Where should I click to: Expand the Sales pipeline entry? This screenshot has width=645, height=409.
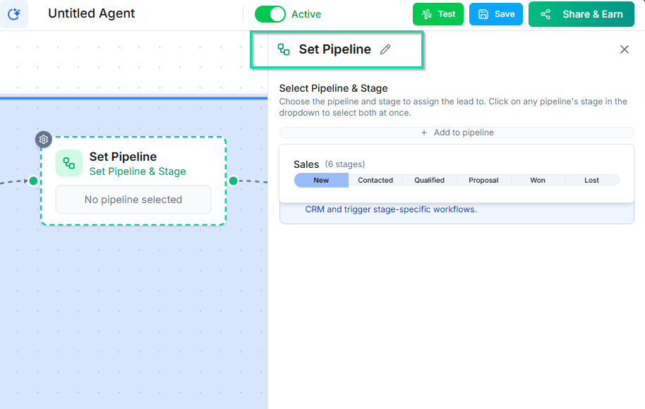point(306,164)
